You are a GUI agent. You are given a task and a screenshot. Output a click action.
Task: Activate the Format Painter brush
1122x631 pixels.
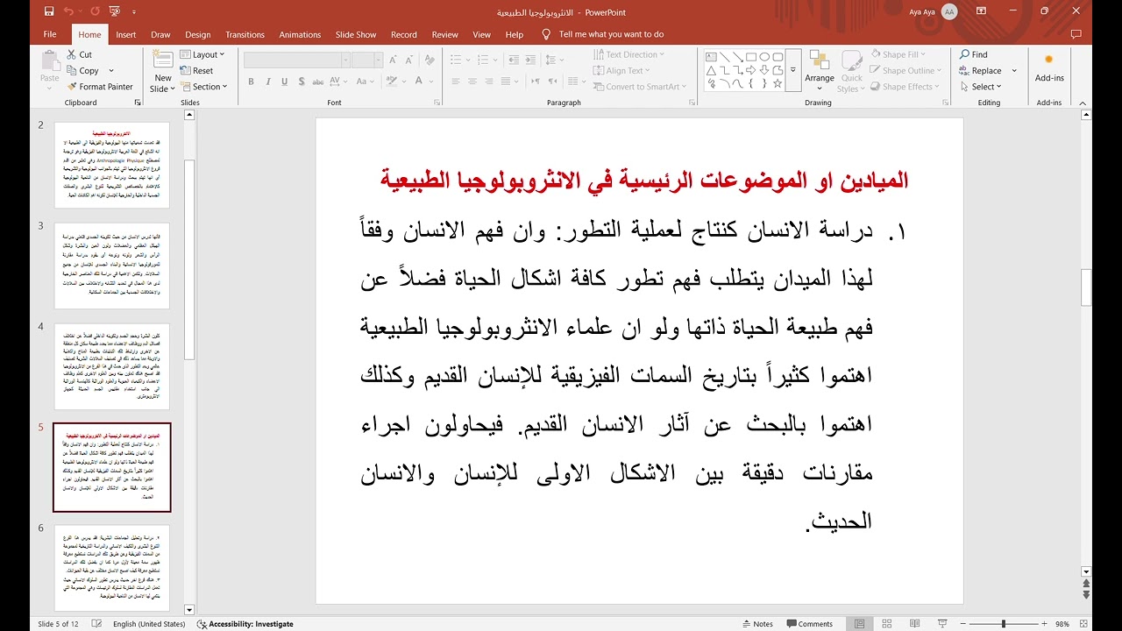click(100, 87)
